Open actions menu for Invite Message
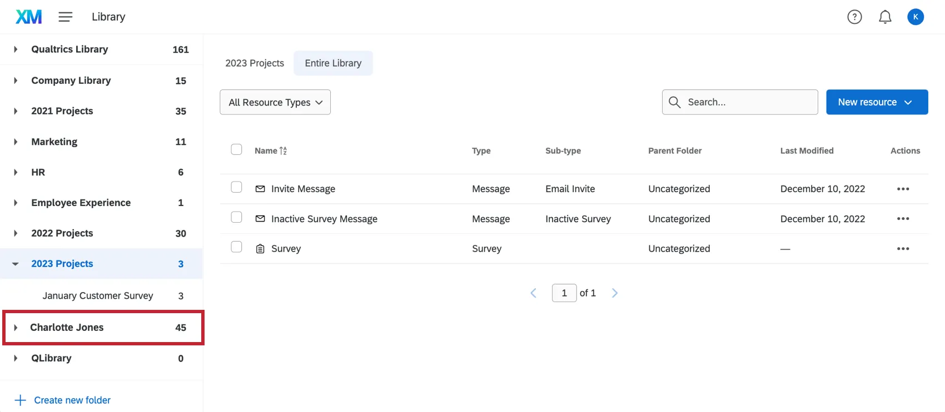Image resolution: width=945 pixels, height=412 pixels. coord(903,189)
